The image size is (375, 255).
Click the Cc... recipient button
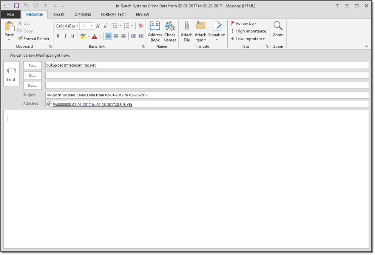click(x=32, y=75)
